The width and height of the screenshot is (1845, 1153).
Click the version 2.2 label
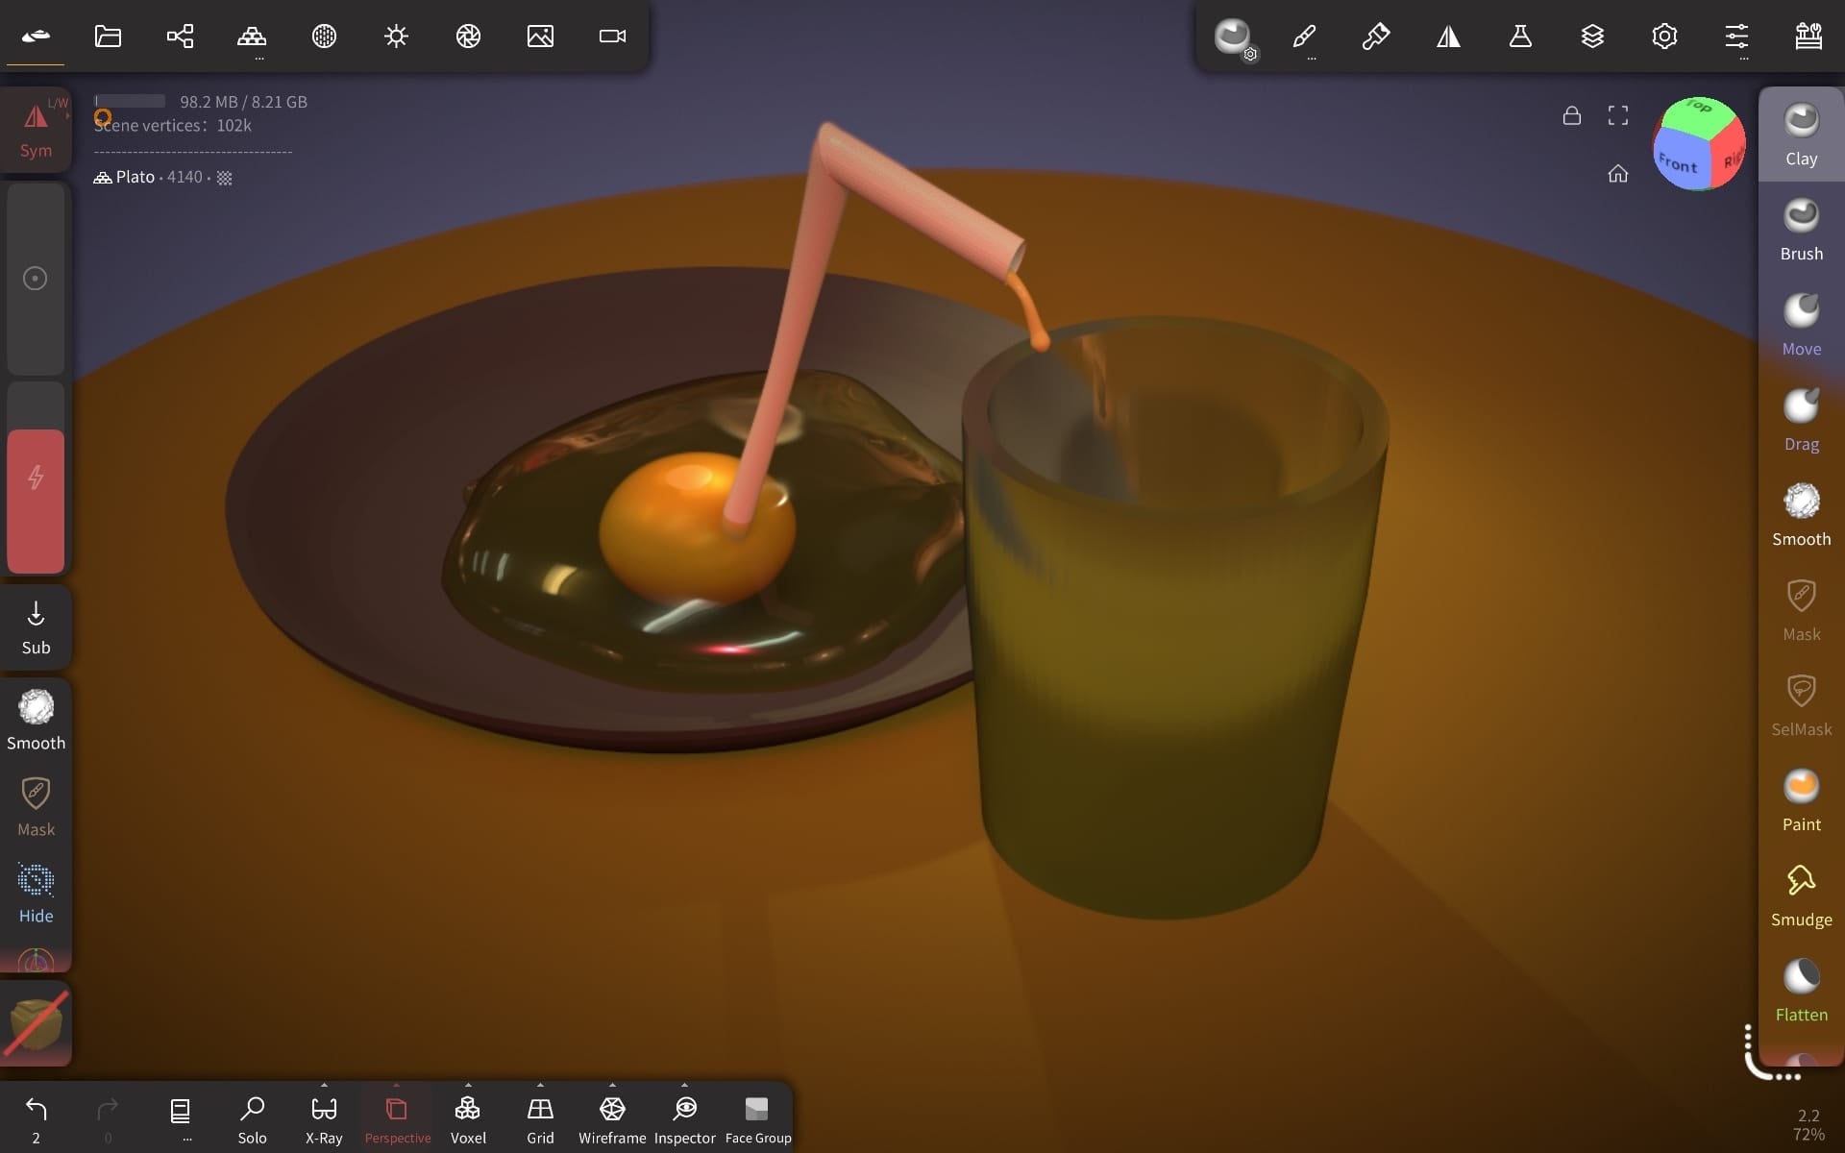tap(1808, 1116)
